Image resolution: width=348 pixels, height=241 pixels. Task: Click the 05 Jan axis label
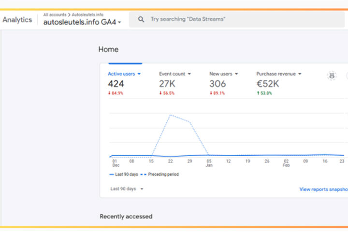point(209,163)
